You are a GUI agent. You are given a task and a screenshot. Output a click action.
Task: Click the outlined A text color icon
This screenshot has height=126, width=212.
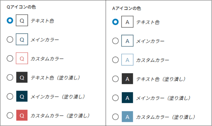tap(127, 22)
